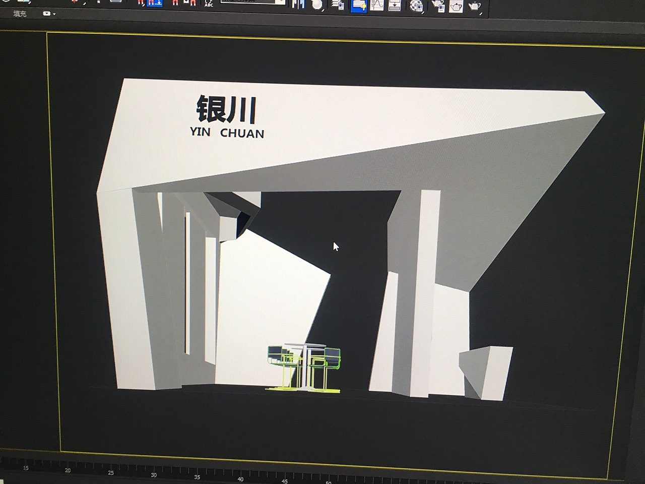Select the green table and chairs model

(x=303, y=368)
